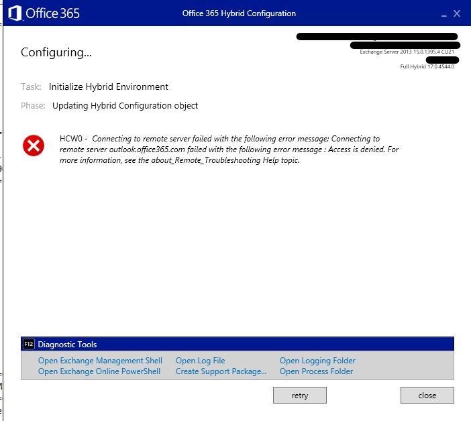Open Exchange Management Shell link

pyautogui.click(x=100, y=361)
